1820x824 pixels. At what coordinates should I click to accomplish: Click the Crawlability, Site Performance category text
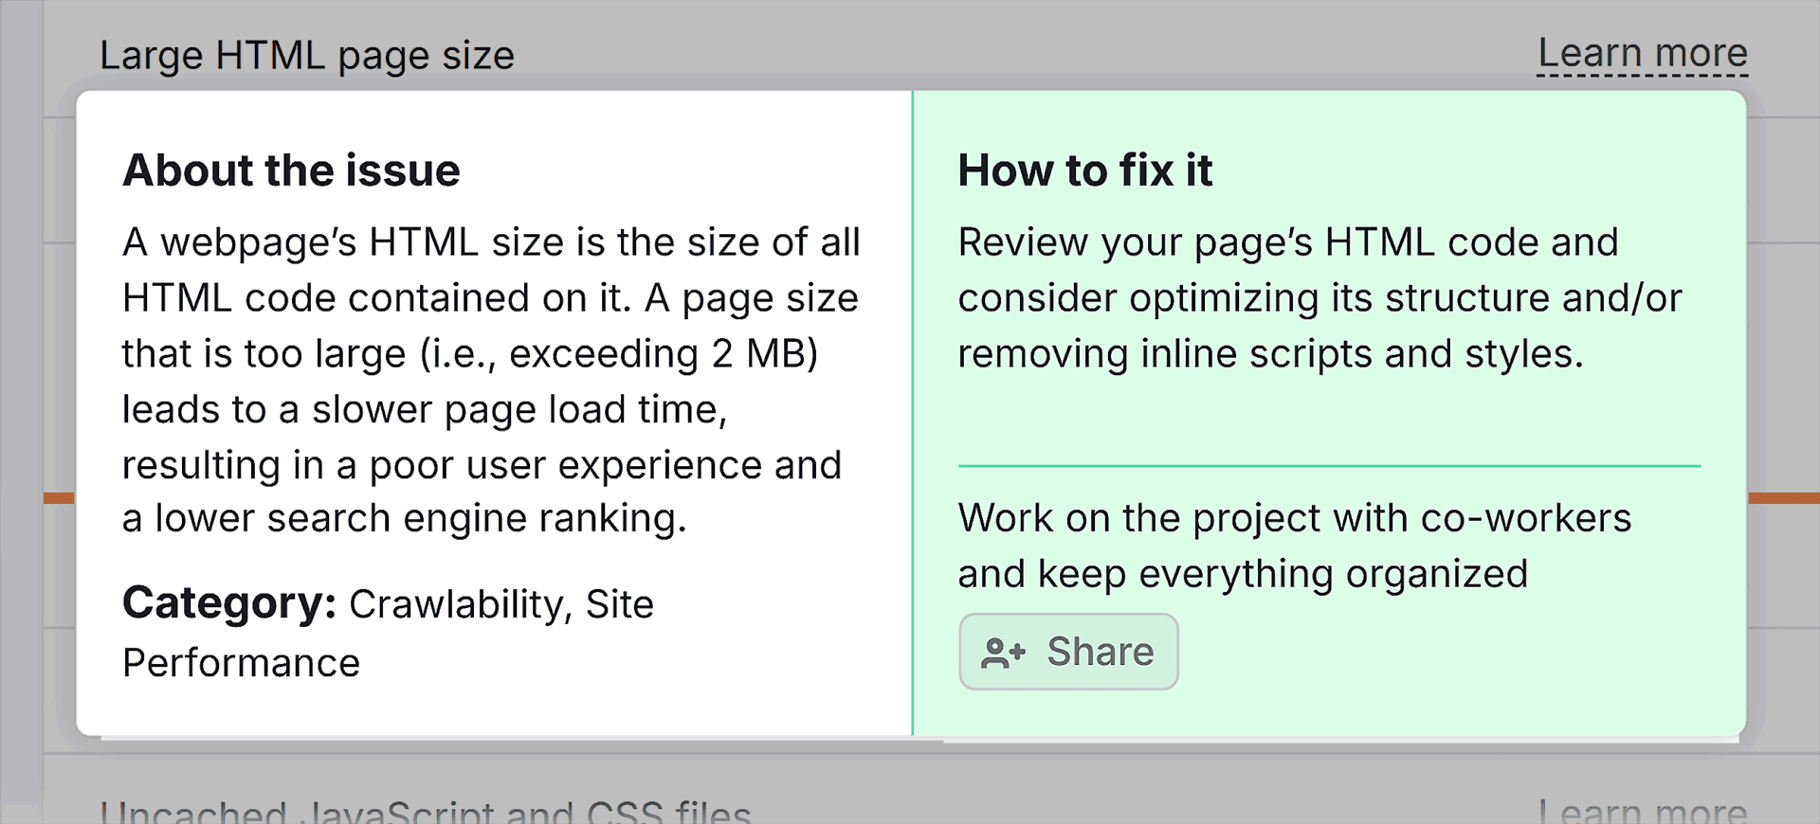388,634
